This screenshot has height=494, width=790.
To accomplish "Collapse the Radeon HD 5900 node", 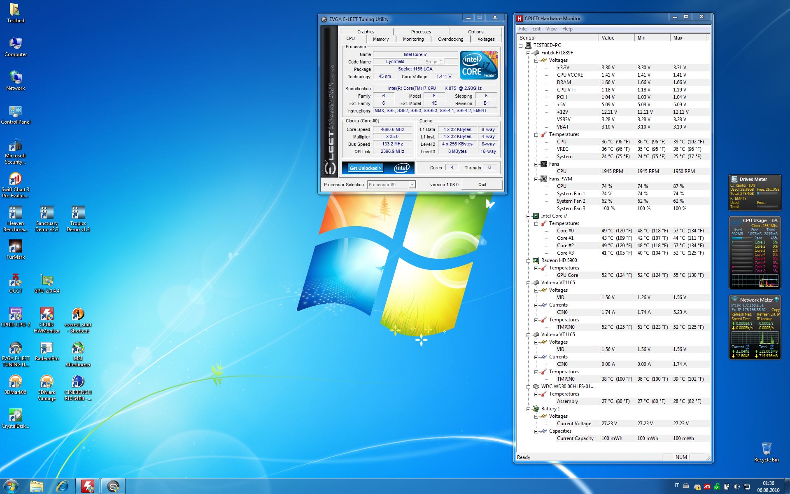I will click(x=529, y=260).
